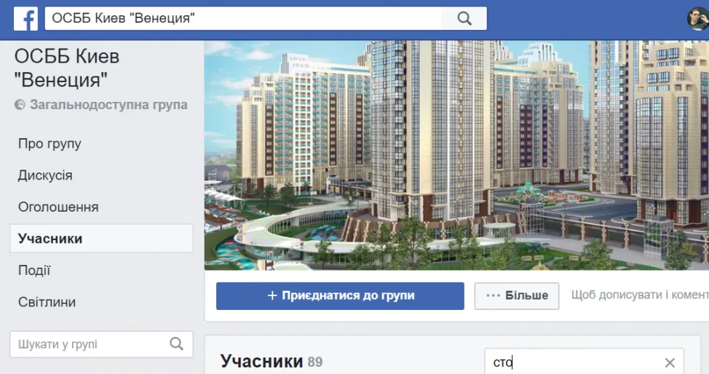Click the globe icon beside Загальнодоступна група
This screenshot has width=709, height=374.
[20, 105]
